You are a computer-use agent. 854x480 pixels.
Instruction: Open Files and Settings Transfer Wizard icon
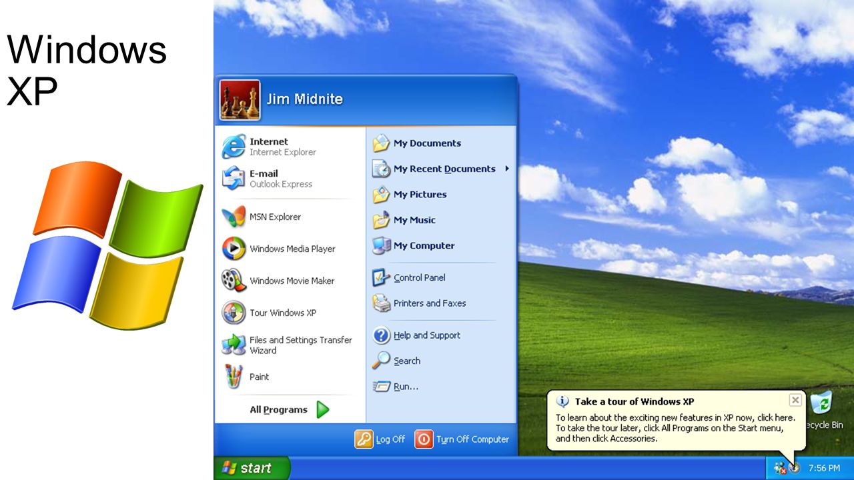click(234, 345)
